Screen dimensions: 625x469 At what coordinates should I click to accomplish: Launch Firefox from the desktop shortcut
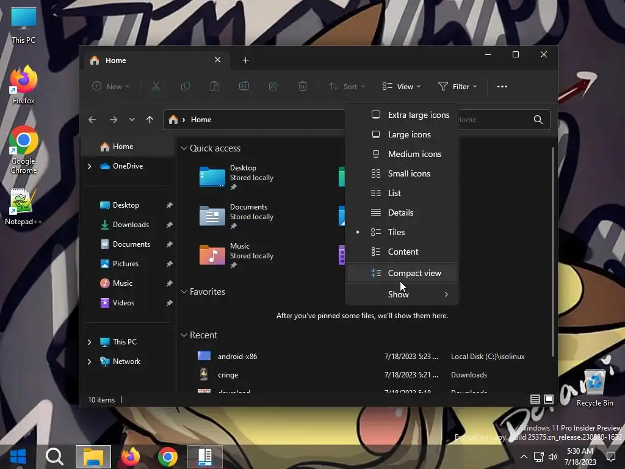click(24, 85)
